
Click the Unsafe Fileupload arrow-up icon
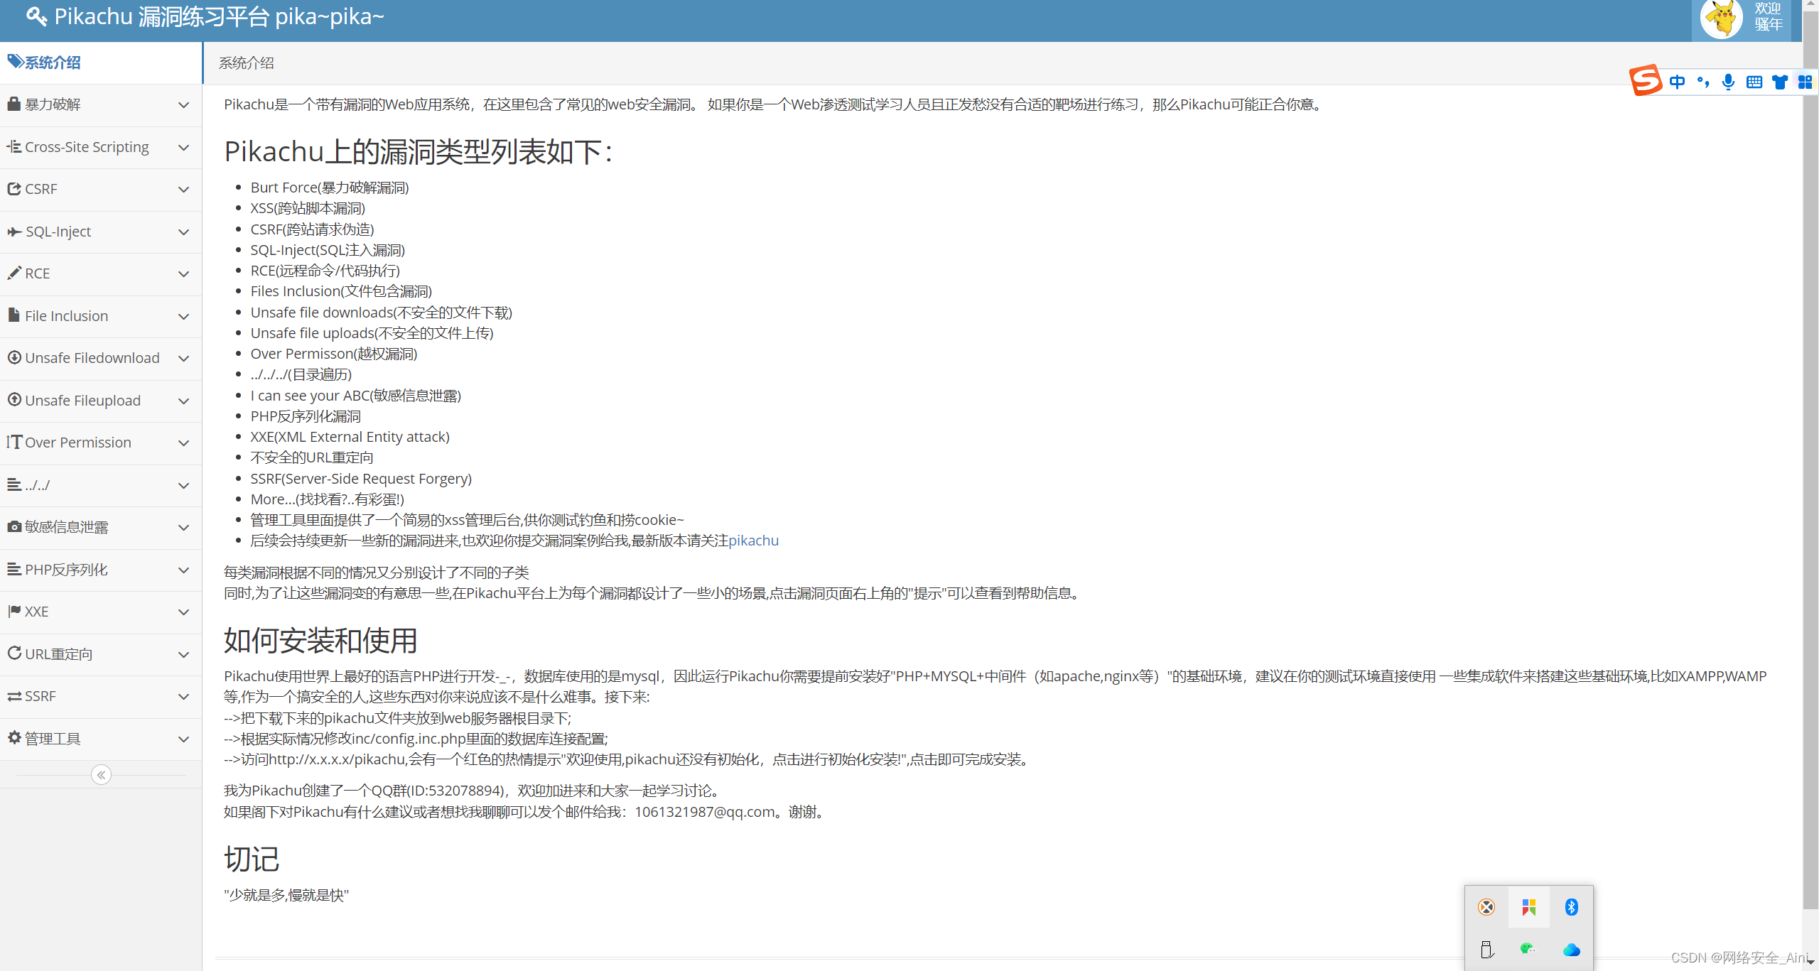(x=14, y=399)
